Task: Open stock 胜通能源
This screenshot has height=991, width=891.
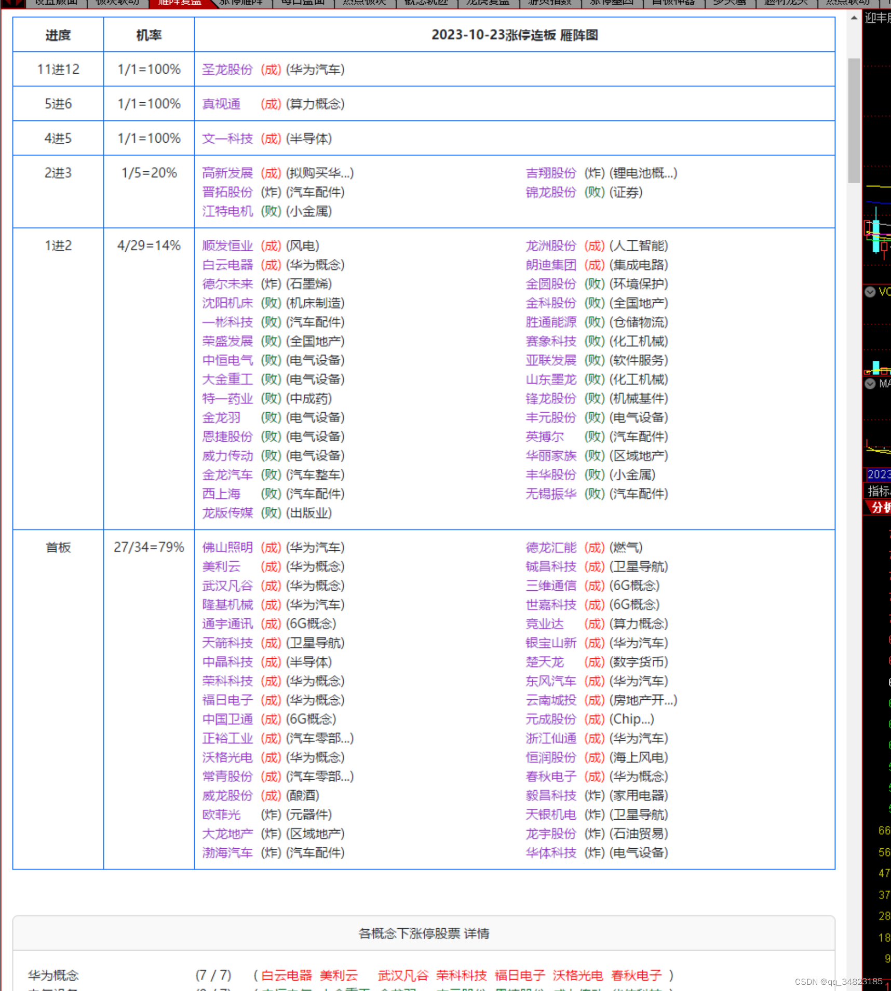Action: coord(551,322)
